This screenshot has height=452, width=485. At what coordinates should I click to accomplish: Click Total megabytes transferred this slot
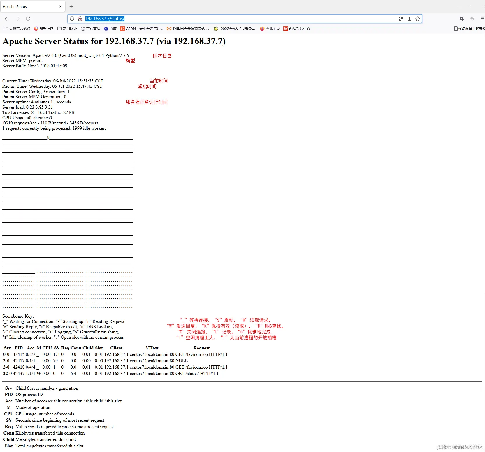tap(49, 446)
